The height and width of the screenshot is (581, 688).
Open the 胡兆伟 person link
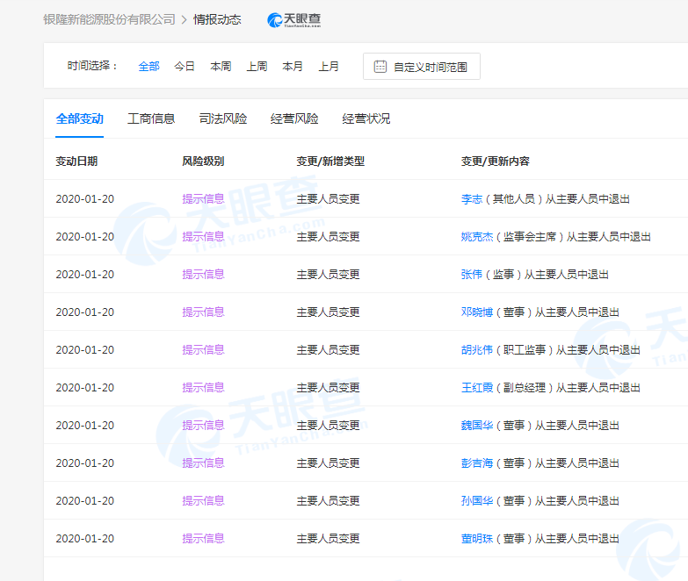(477, 349)
